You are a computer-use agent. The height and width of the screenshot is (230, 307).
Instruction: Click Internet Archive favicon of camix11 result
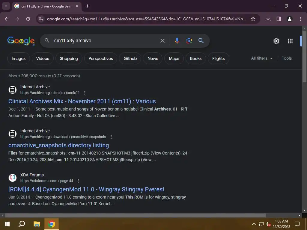tap(13, 90)
